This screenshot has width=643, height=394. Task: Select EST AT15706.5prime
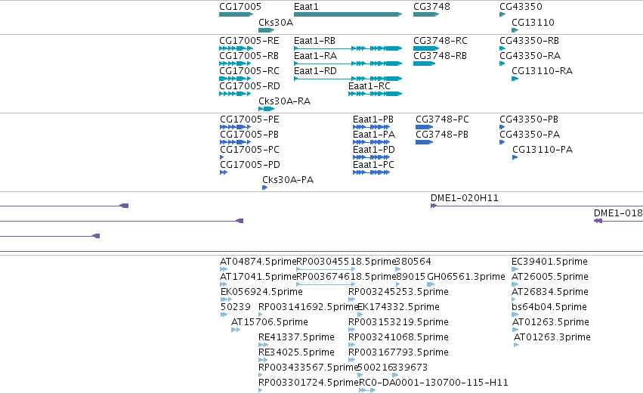236,330
